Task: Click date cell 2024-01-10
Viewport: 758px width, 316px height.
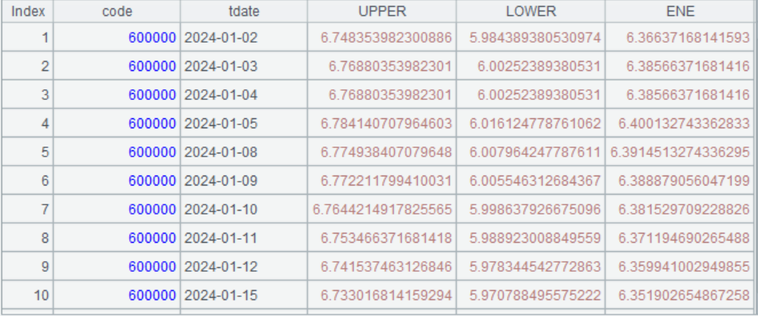Action: tap(244, 209)
